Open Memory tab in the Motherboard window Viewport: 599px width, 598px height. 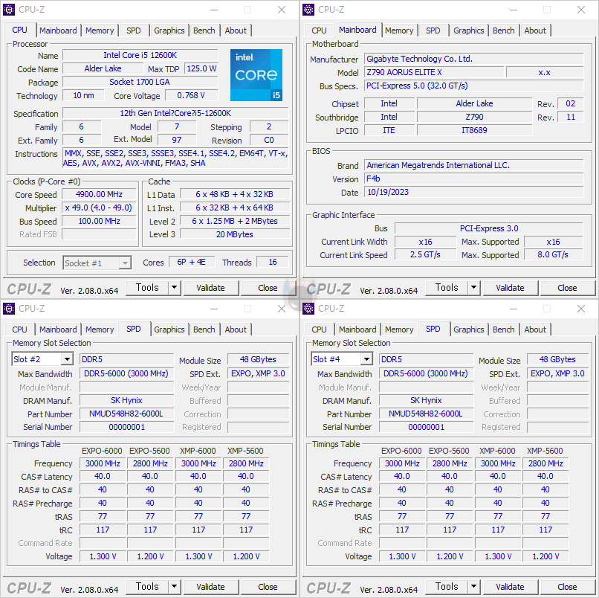pyautogui.click(x=399, y=30)
